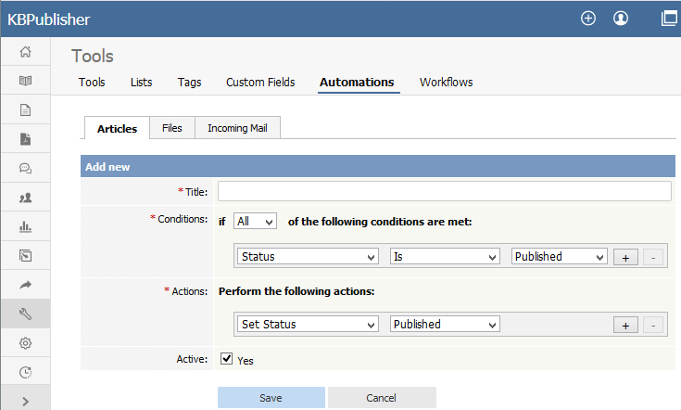Open the home icon in sidebar

pos(25,51)
